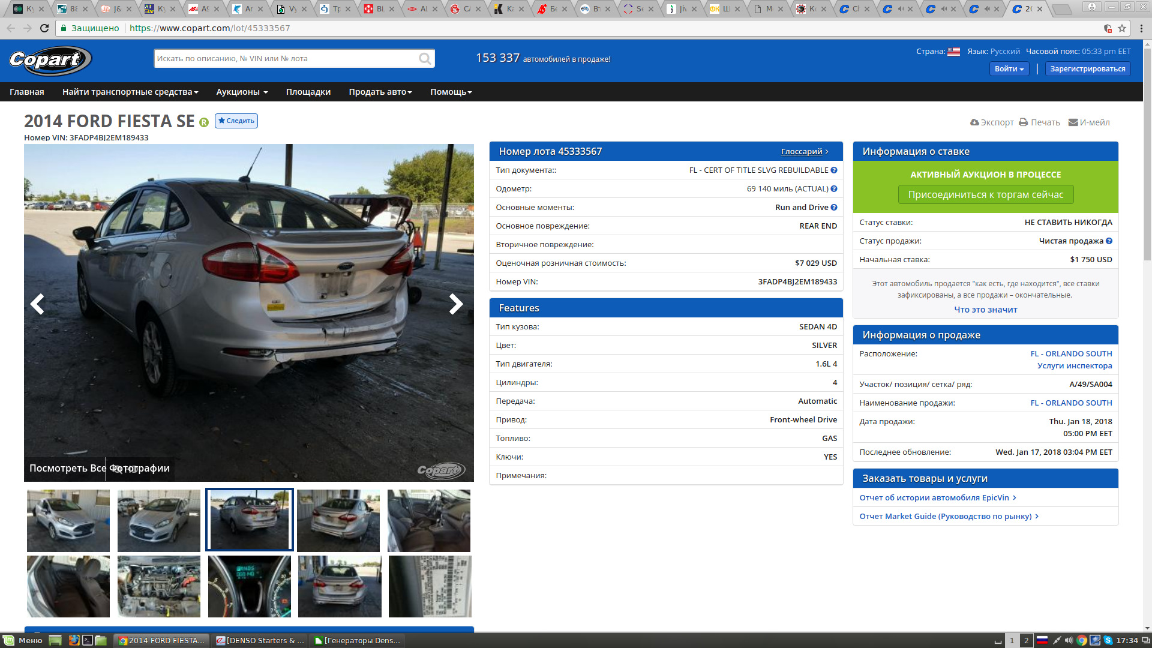Switch to DENSO Starters taskbar window
Screen dimensions: 1152x648
[260, 640]
